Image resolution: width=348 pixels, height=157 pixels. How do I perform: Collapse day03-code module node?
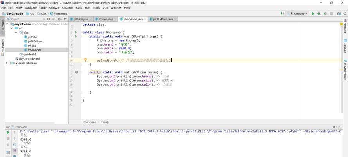pyautogui.click(x=7, y=24)
